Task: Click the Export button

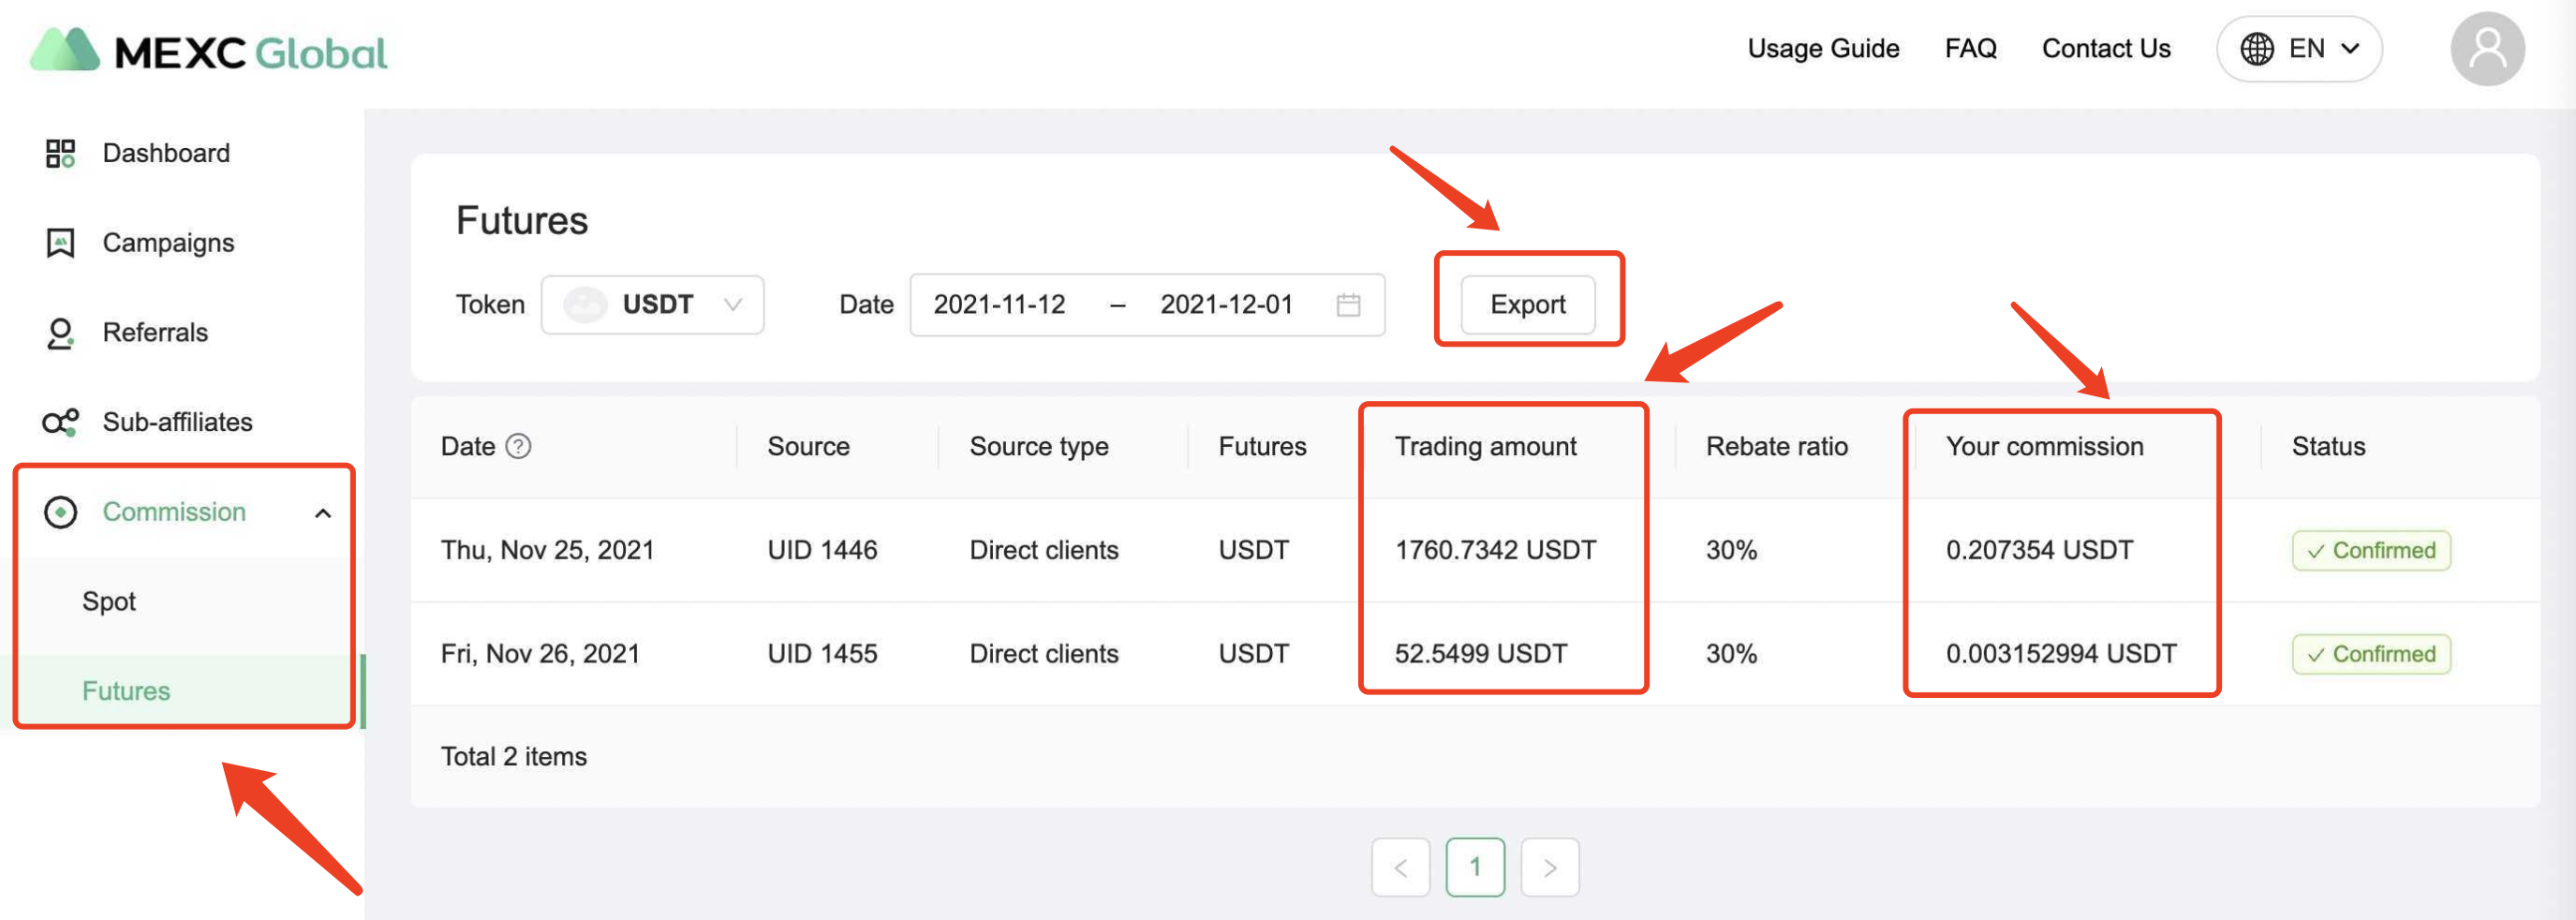Action: pyautogui.click(x=1526, y=305)
